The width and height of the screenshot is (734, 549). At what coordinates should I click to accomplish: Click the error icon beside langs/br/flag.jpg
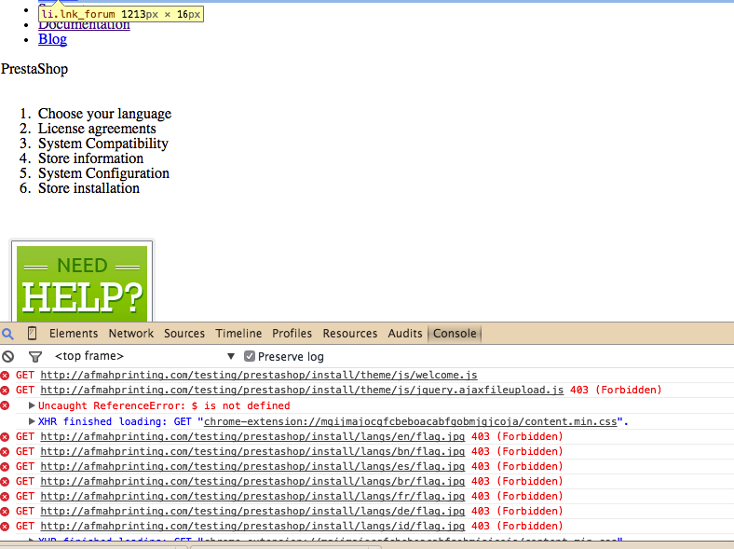[x=5, y=482]
